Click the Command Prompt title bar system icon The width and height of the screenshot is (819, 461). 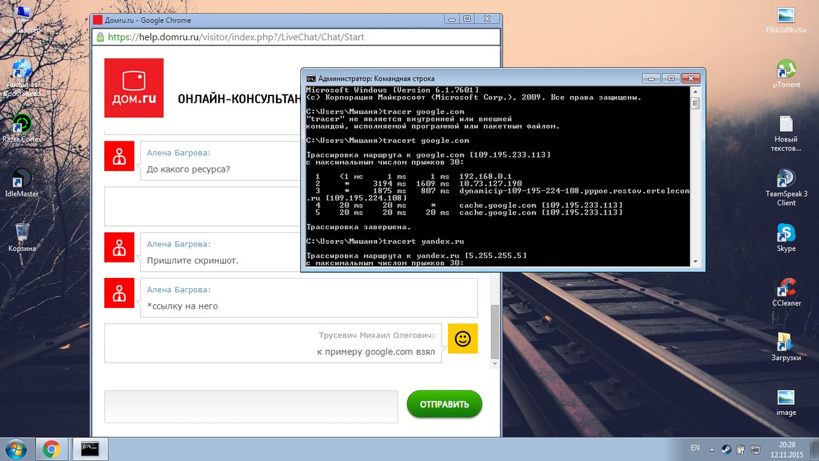click(311, 78)
